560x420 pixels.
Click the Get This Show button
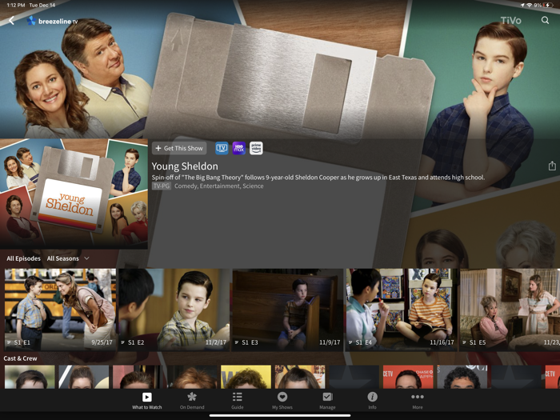click(x=179, y=148)
